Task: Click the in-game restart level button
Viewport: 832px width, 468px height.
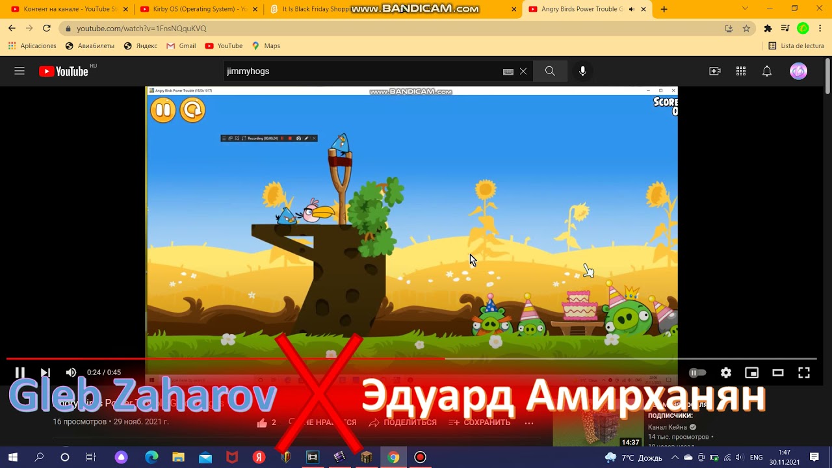Action: coord(192,110)
